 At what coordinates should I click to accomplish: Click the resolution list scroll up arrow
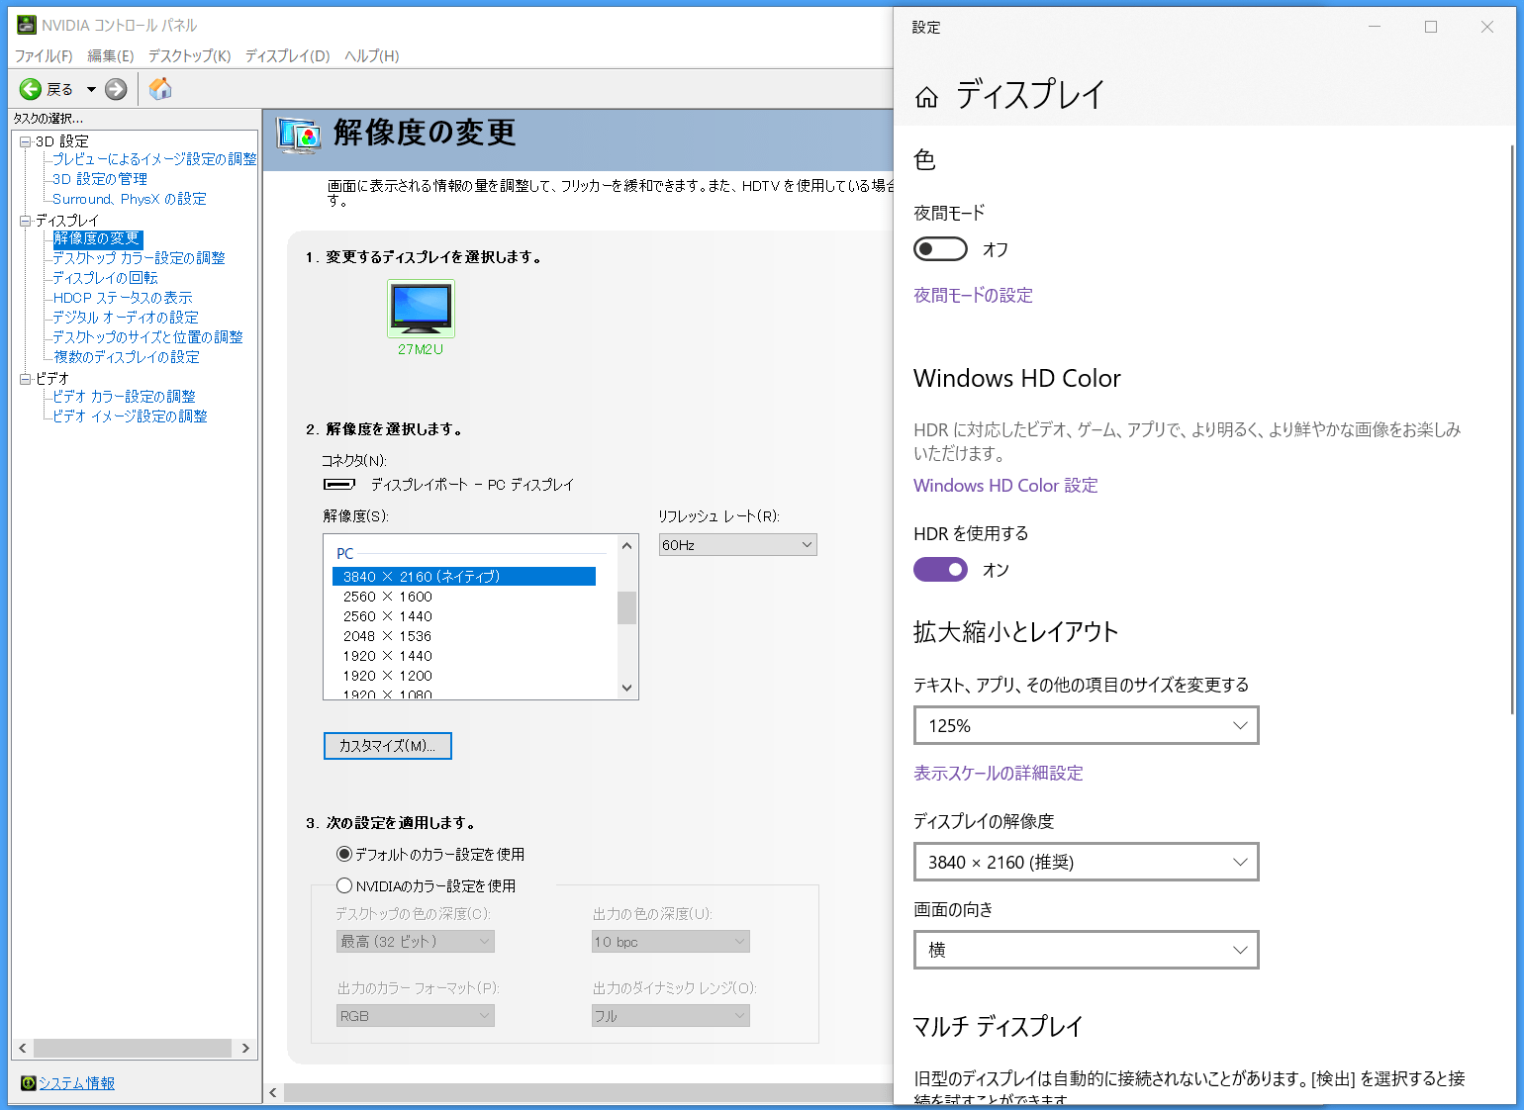(626, 546)
